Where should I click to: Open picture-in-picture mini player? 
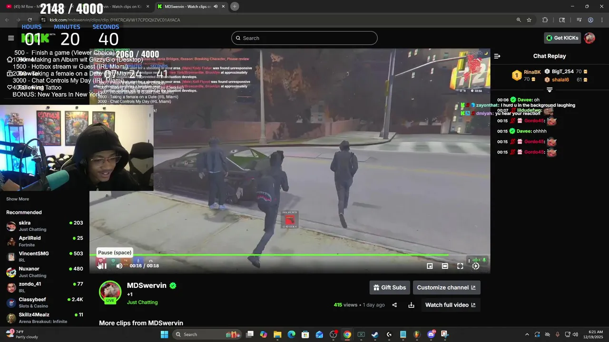pos(430,266)
